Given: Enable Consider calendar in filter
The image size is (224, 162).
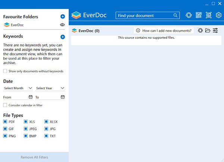Looking at the screenshot, I should [5, 105].
